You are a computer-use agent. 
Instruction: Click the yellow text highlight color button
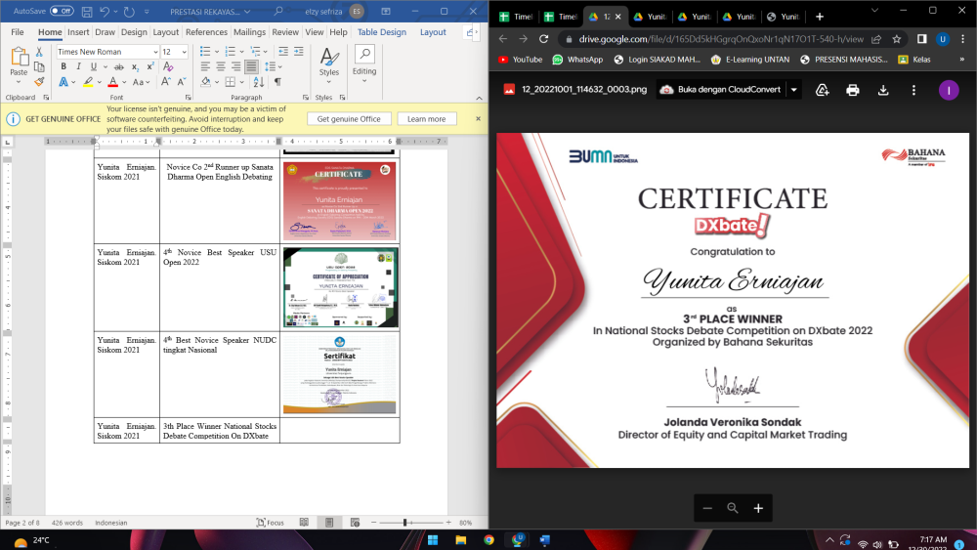click(x=88, y=82)
